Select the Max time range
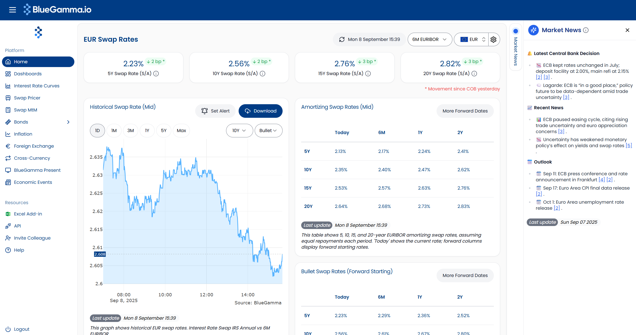This screenshot has width=636, height=335. (181, 131)
